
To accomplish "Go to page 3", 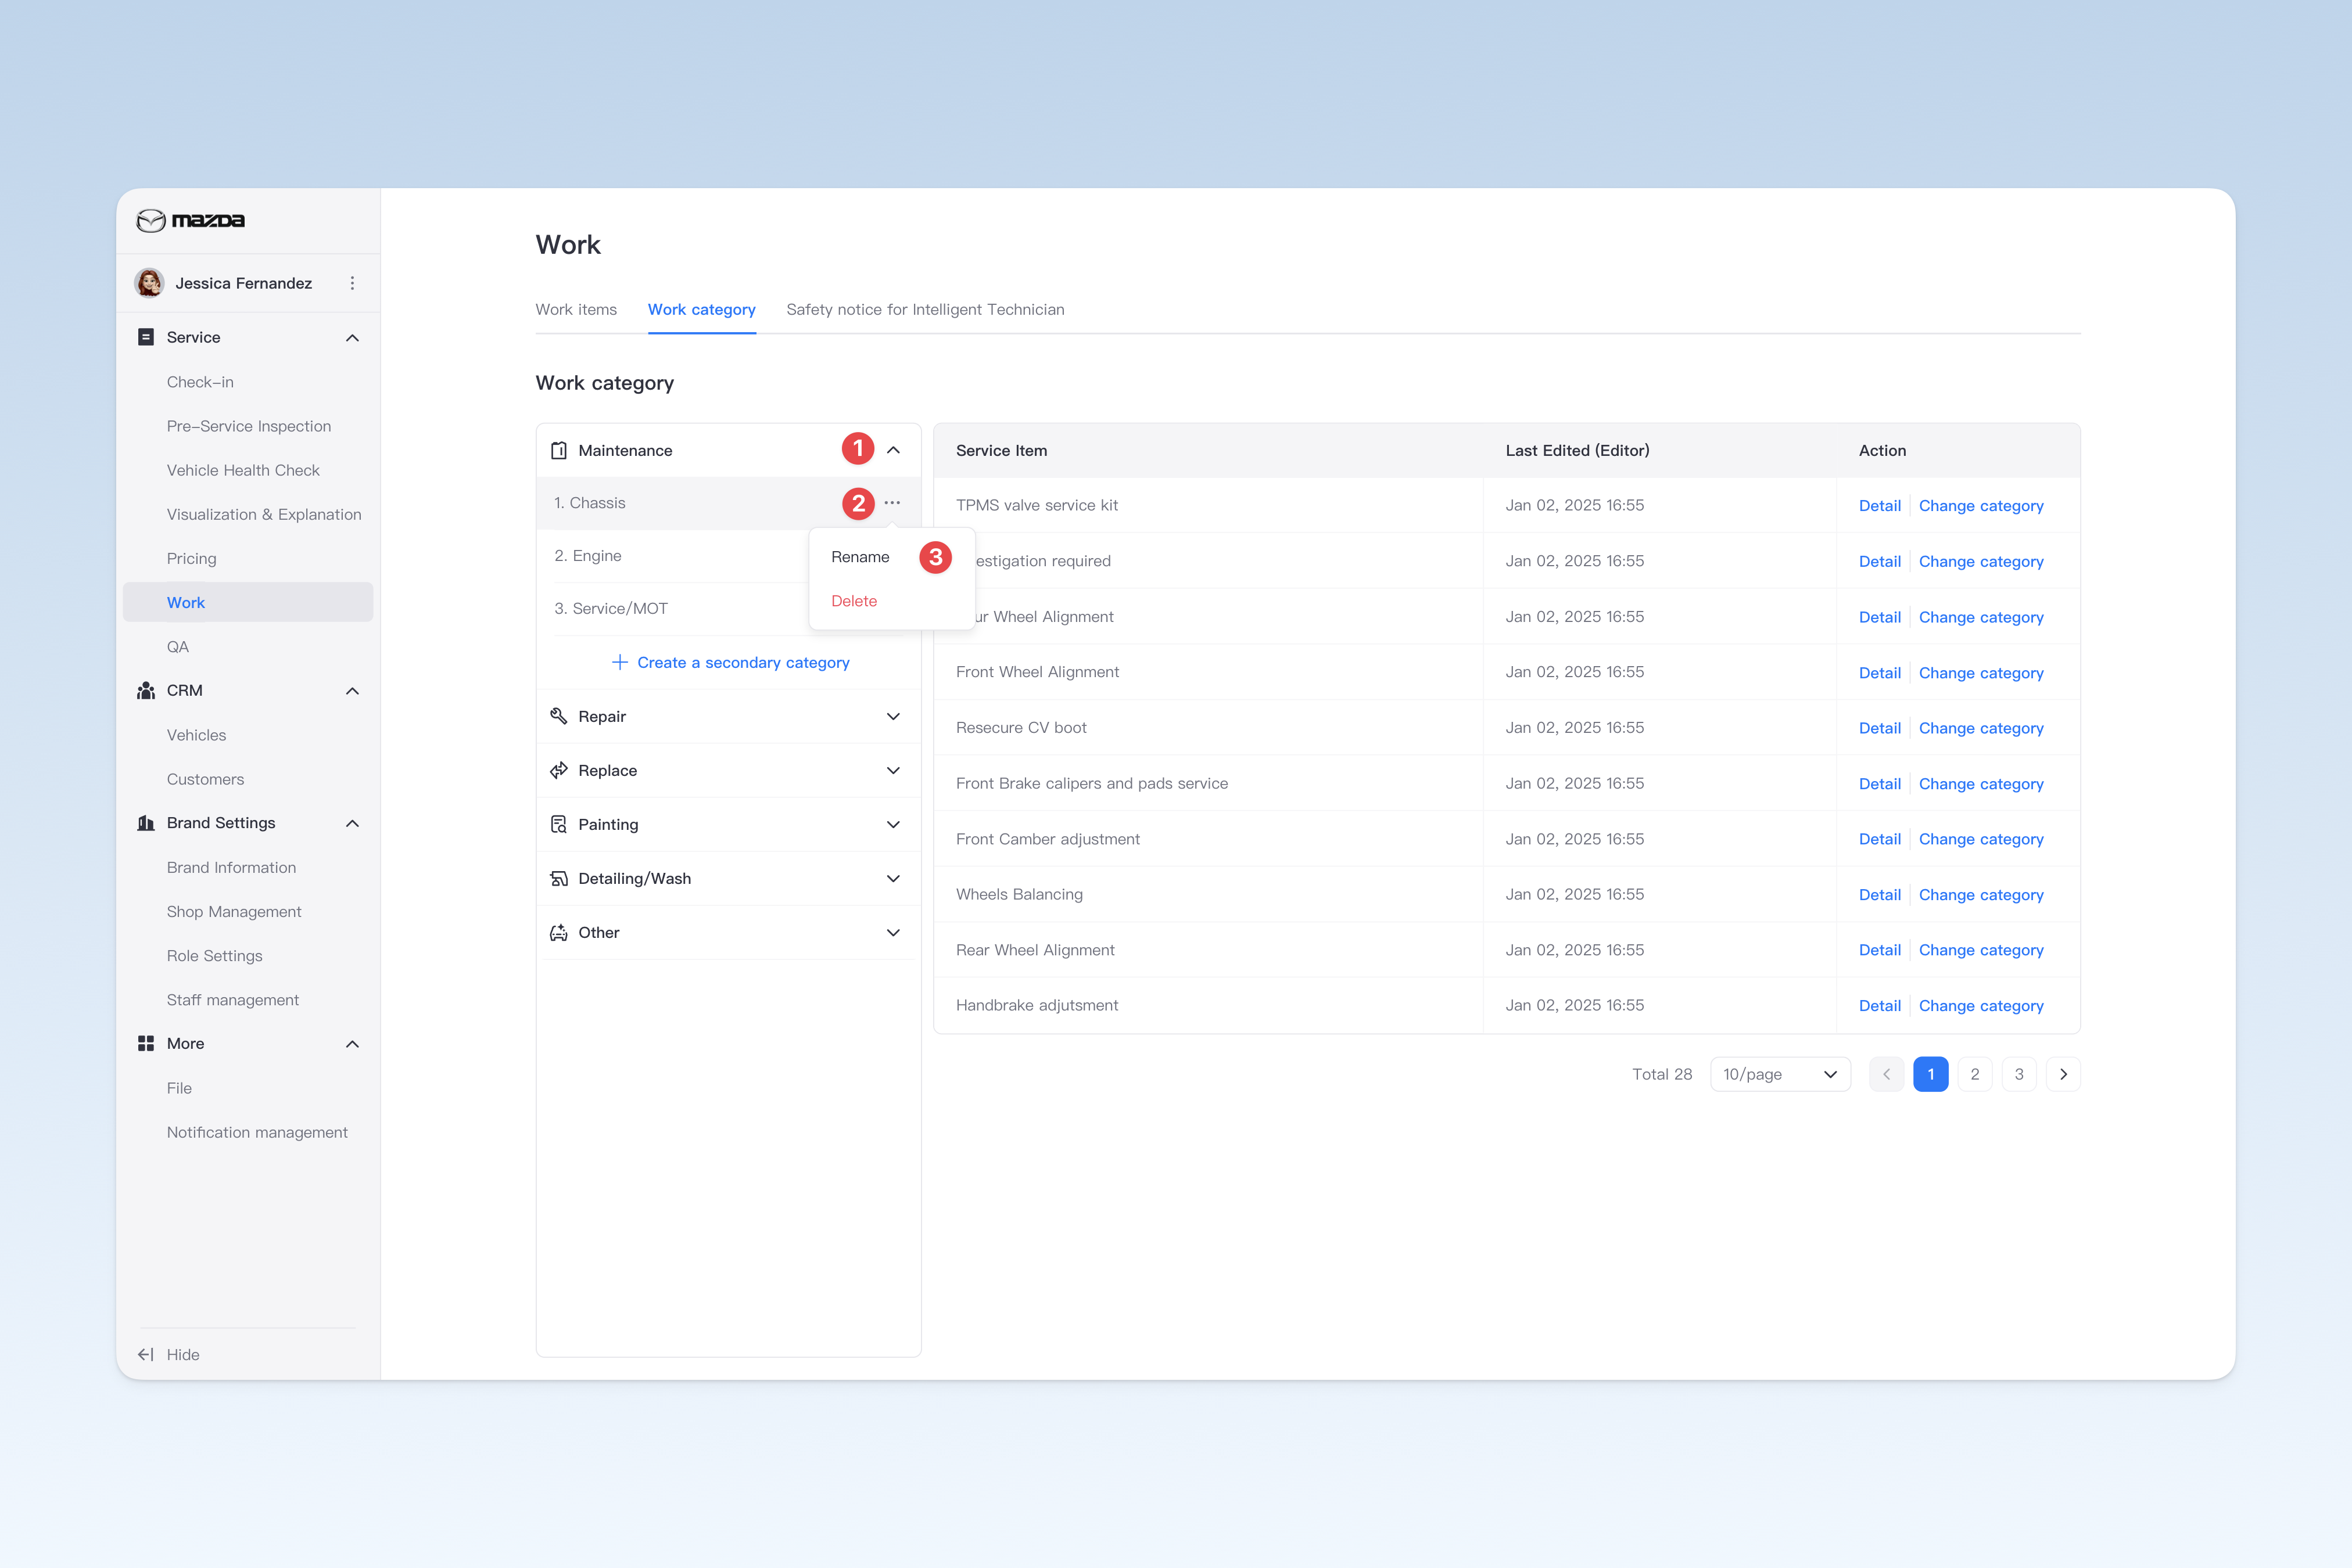I will pyautogui.click(x=2019, y=1074).
